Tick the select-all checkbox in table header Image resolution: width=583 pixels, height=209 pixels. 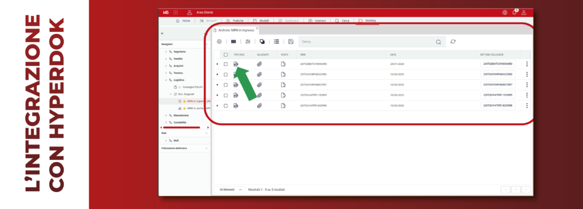(x=225, y=55)
